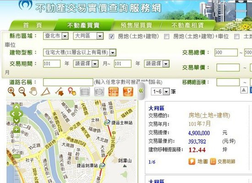The image size is (252, 183).
Task: Click the 4,900,000 total price value
Action: click(199, 133)
